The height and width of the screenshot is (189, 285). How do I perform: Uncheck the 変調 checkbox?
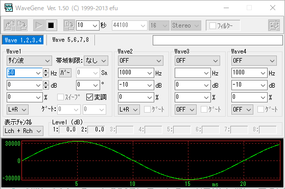[89, 97]
